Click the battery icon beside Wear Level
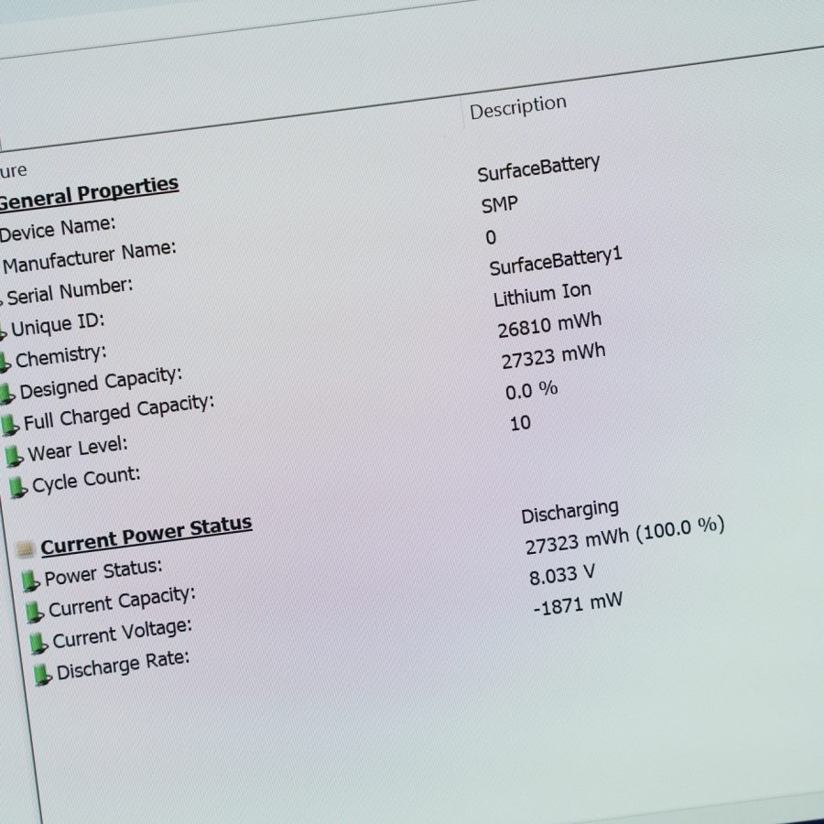 click(14, 456)
